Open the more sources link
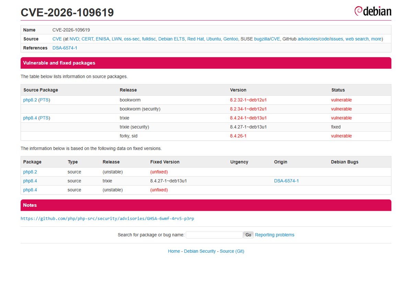This screenshot has height=289, width=412. (376, 39)
